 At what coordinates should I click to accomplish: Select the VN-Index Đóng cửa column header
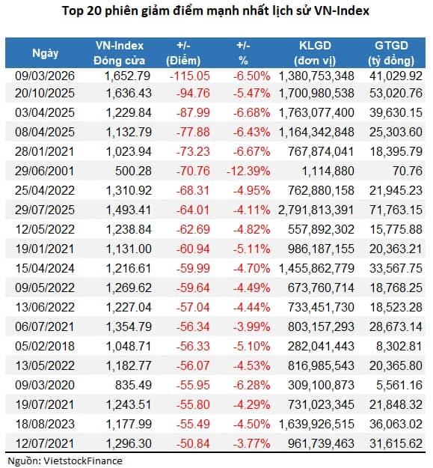[x=119, y=53]
